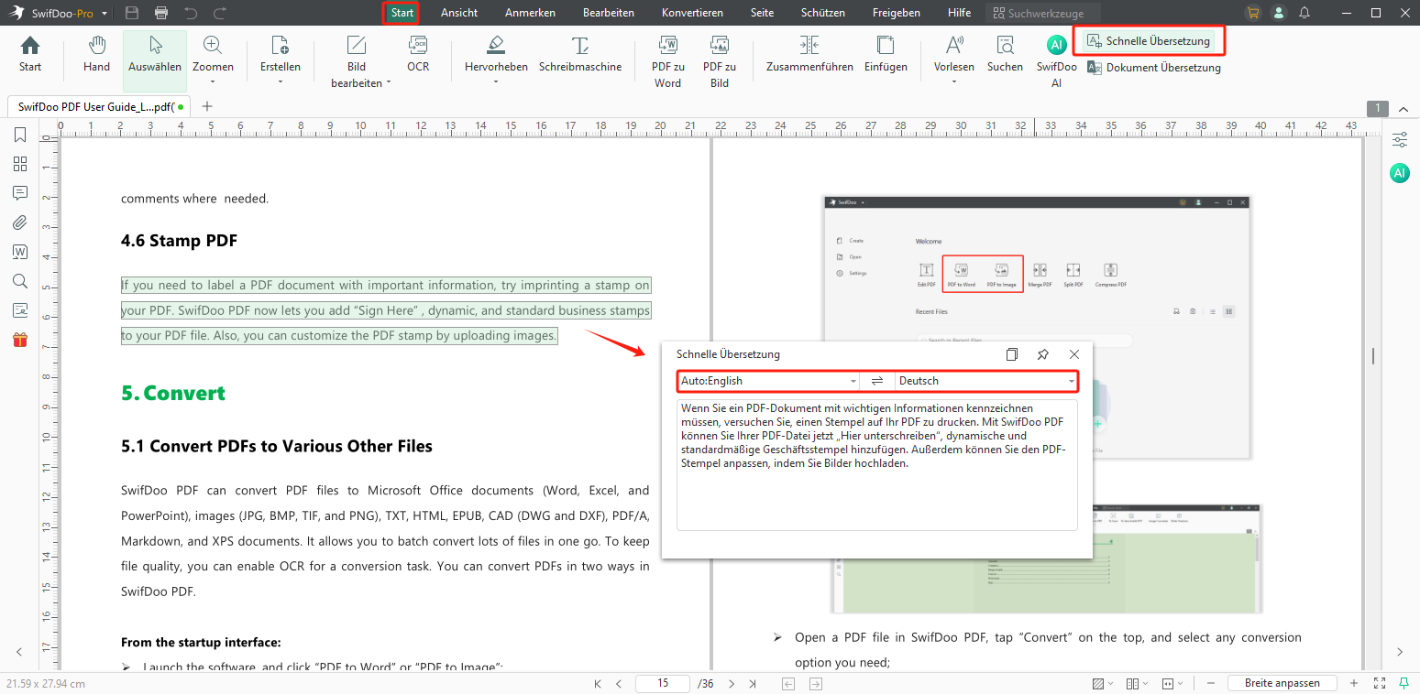The height and width of the screenshot is (694, 1420).
Task: Select the Hand tool
Action: coord(96,54)
